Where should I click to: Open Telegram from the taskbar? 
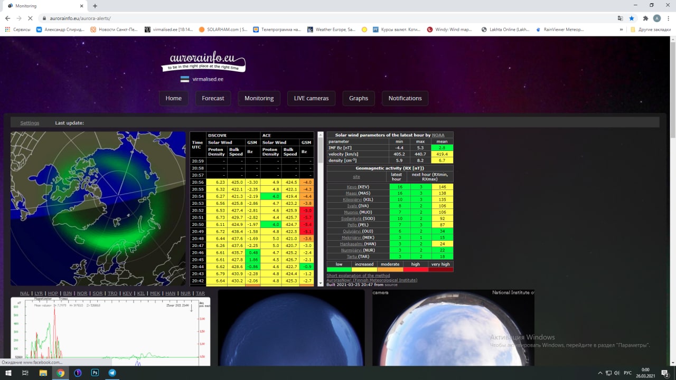(x=112, y=373)
